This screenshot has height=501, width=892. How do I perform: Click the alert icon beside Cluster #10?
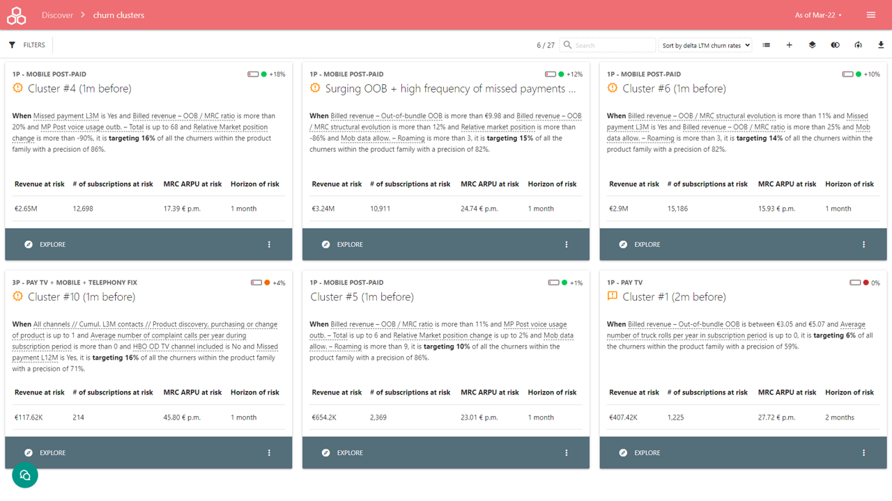pyautogui.click(x=18, y=296)
